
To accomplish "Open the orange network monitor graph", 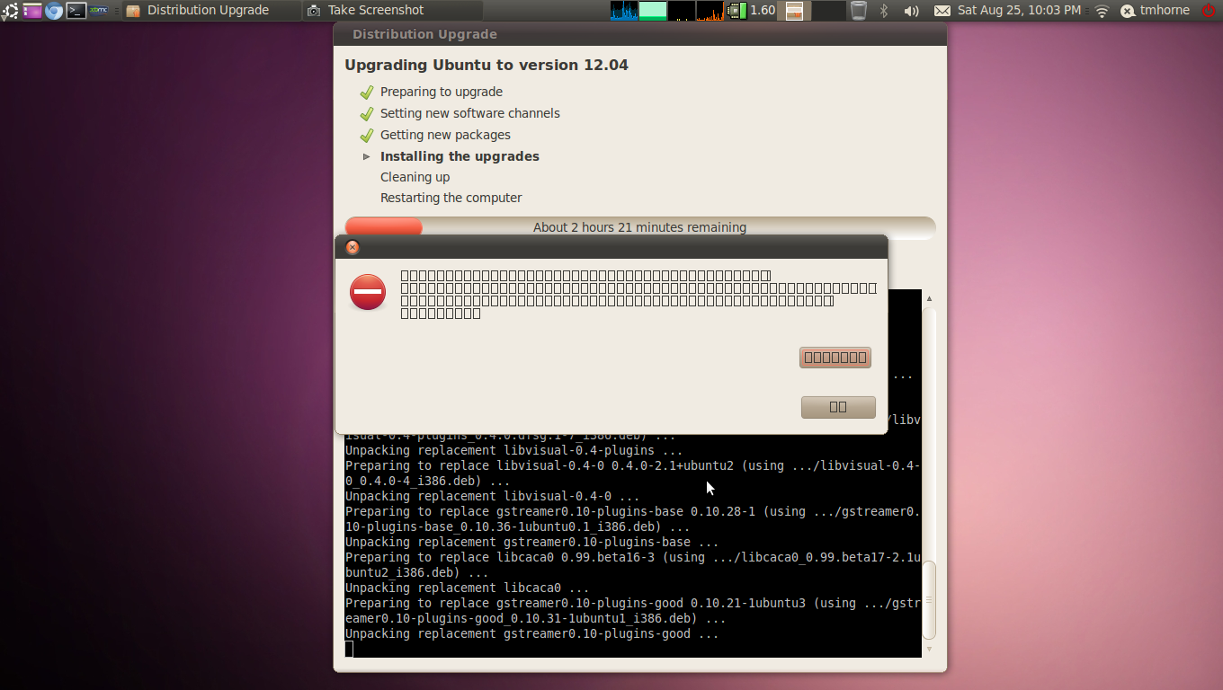I will pos(710,11).
